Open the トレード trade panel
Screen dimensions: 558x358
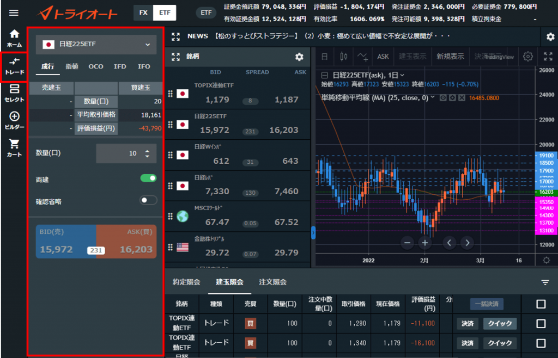(14, 66)
